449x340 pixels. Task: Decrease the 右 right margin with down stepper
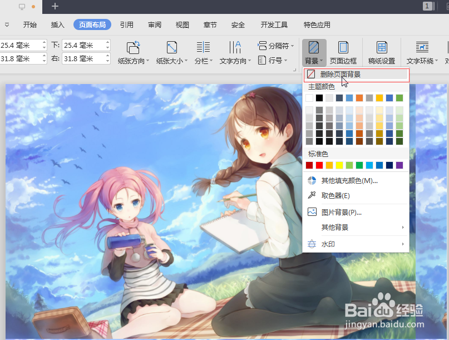(x=108, y=61)
